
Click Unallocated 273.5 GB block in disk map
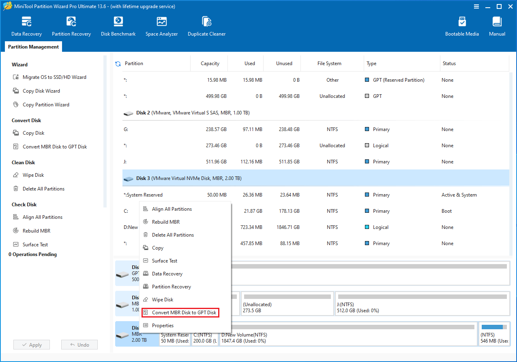[x=287, y=304]
